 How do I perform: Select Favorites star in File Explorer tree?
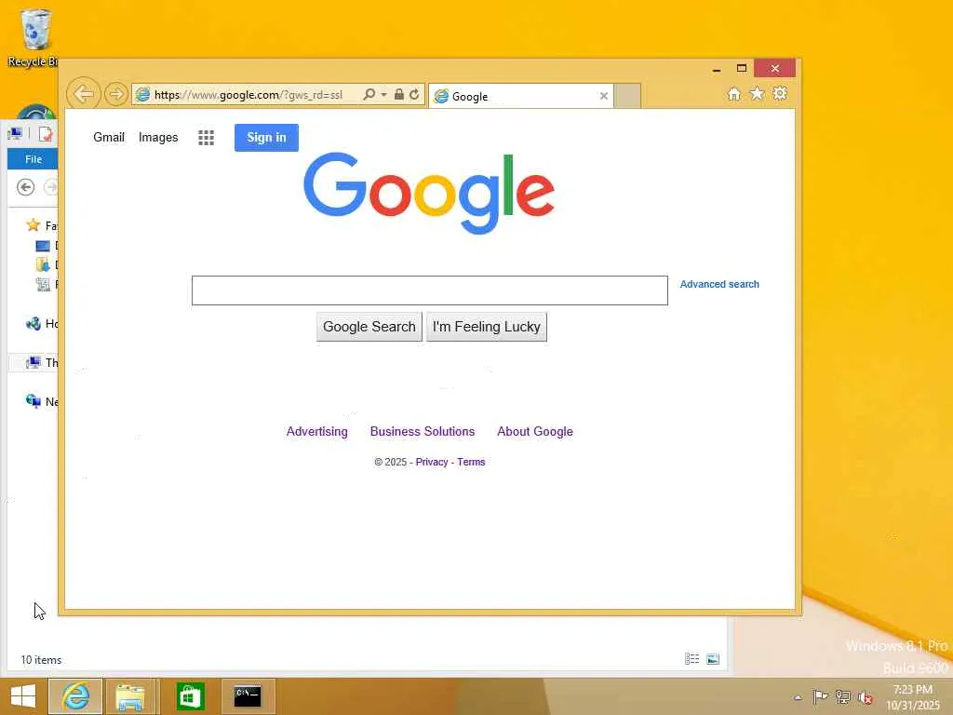point(34,225)
